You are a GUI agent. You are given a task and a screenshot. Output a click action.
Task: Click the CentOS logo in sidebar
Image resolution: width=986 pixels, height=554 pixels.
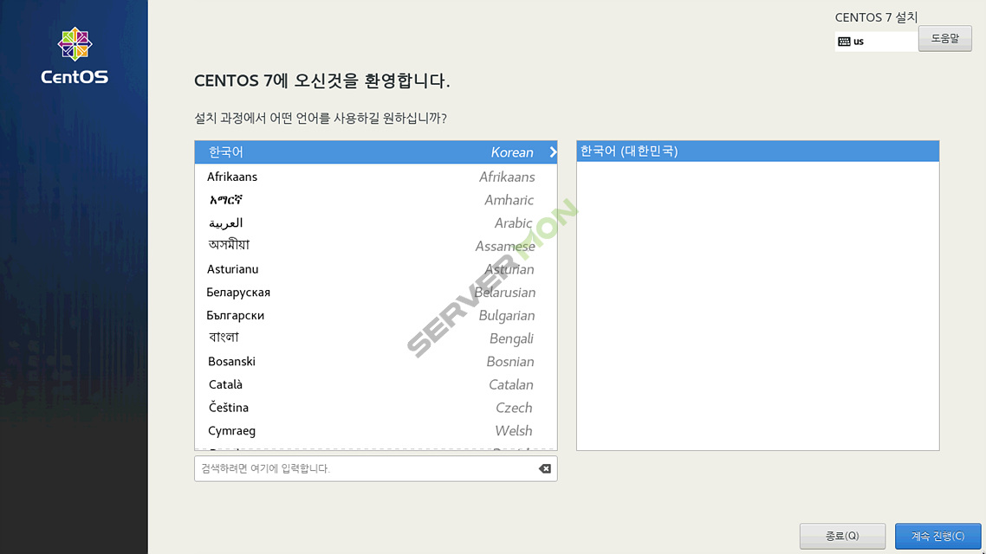click(75, 55)
